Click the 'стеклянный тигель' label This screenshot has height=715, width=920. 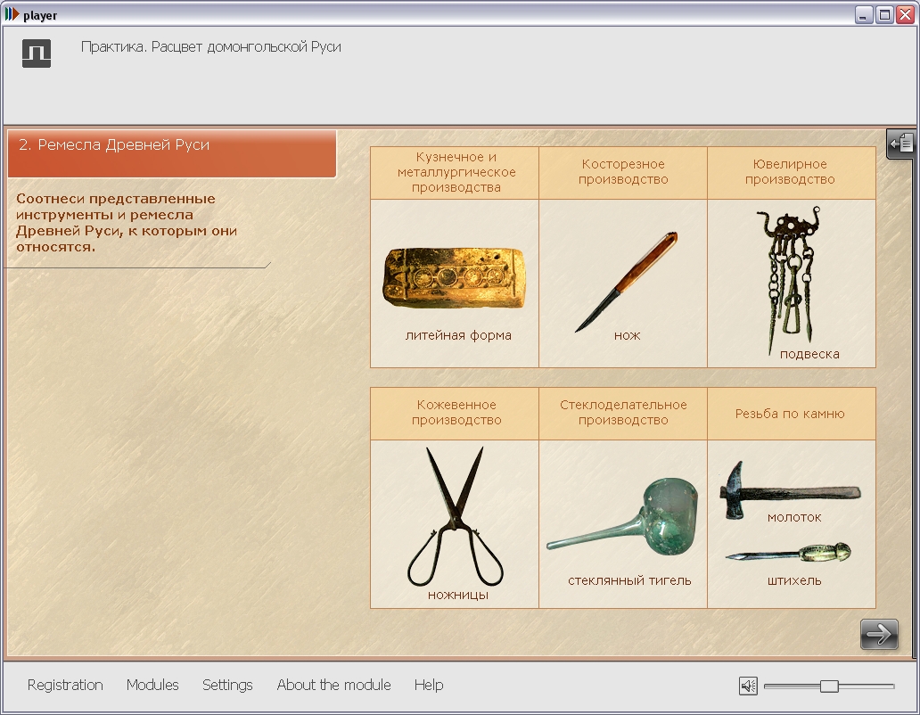(629, 580)
